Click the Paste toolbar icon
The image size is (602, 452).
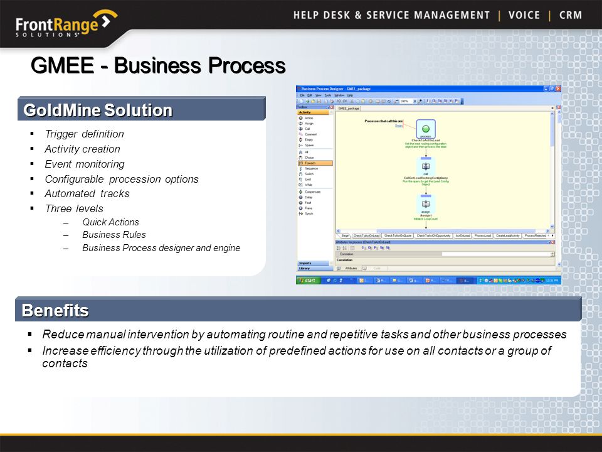click(363, 102)
